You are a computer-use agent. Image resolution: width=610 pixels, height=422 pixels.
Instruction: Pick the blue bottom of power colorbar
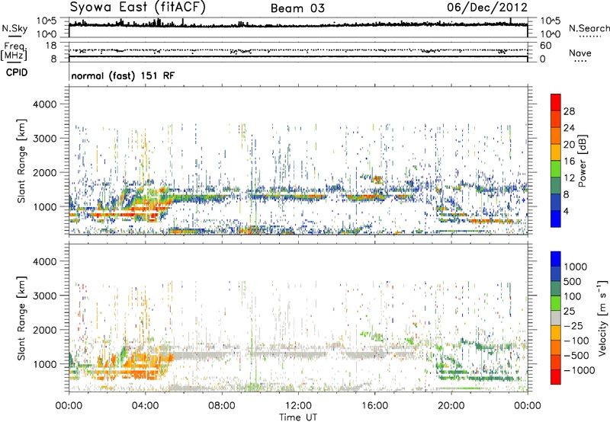pos(556,219)
